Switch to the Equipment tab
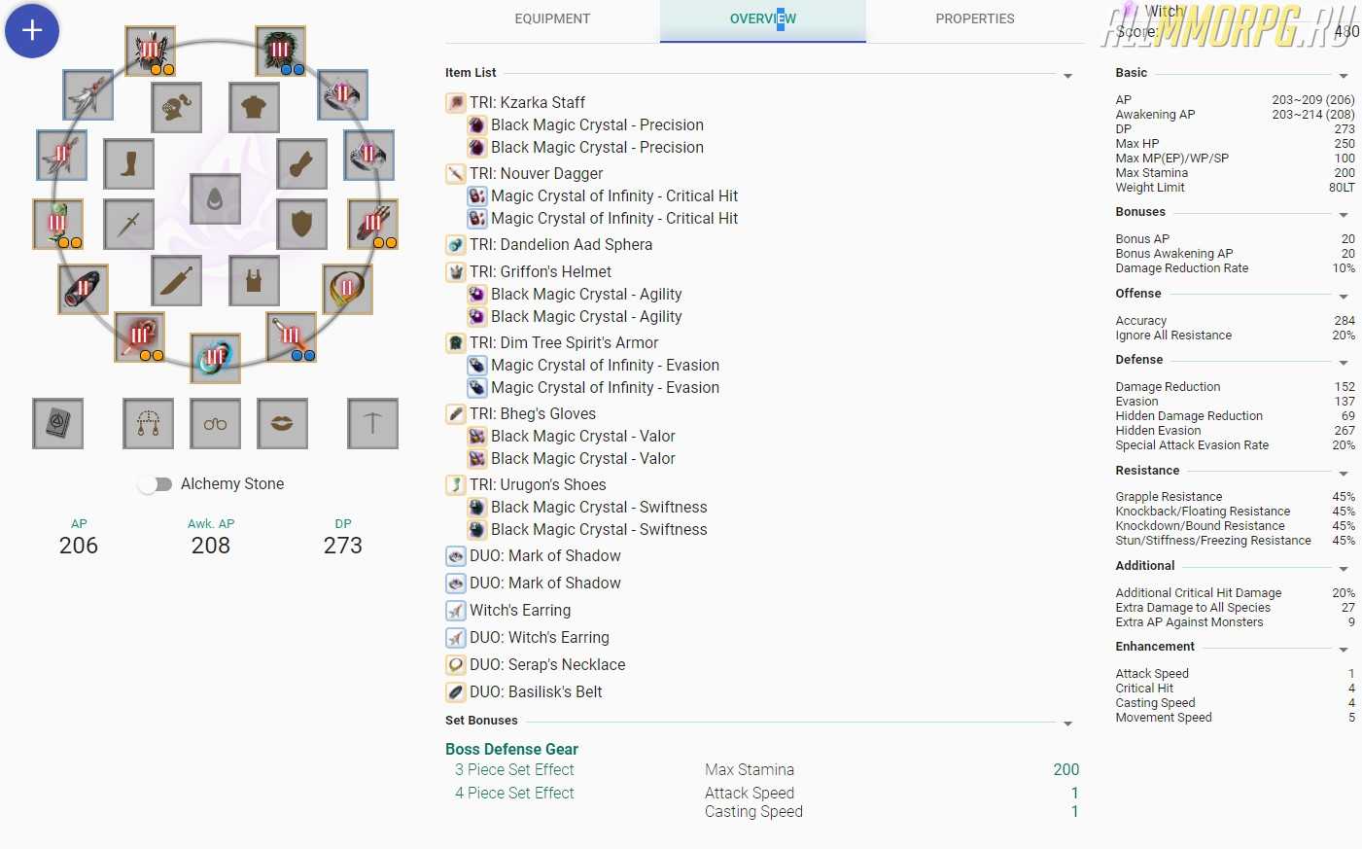This screenshot has height=849, width=1362. [552, 18]
